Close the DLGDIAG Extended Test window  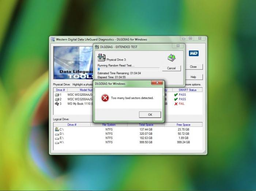click(x=178, y=46)
